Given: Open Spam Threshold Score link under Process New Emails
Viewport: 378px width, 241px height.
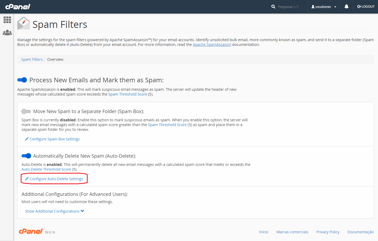Looking at the screenshot, I should pyautogui.click(x=128, y=94).
